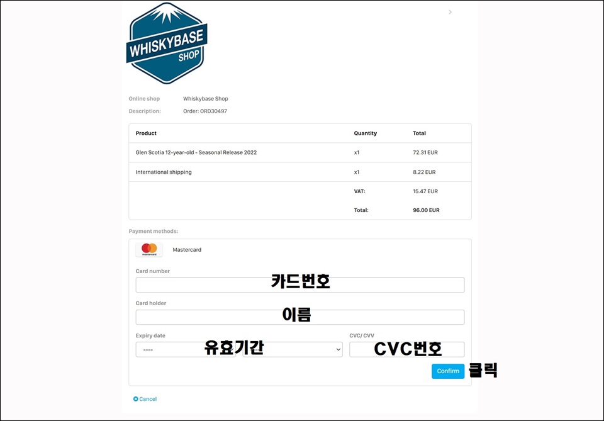The height and width of the screenshot is (421, 604).
Task: Click the "Card number" field label
Action: pyautogui.click(x=152, y=271)
